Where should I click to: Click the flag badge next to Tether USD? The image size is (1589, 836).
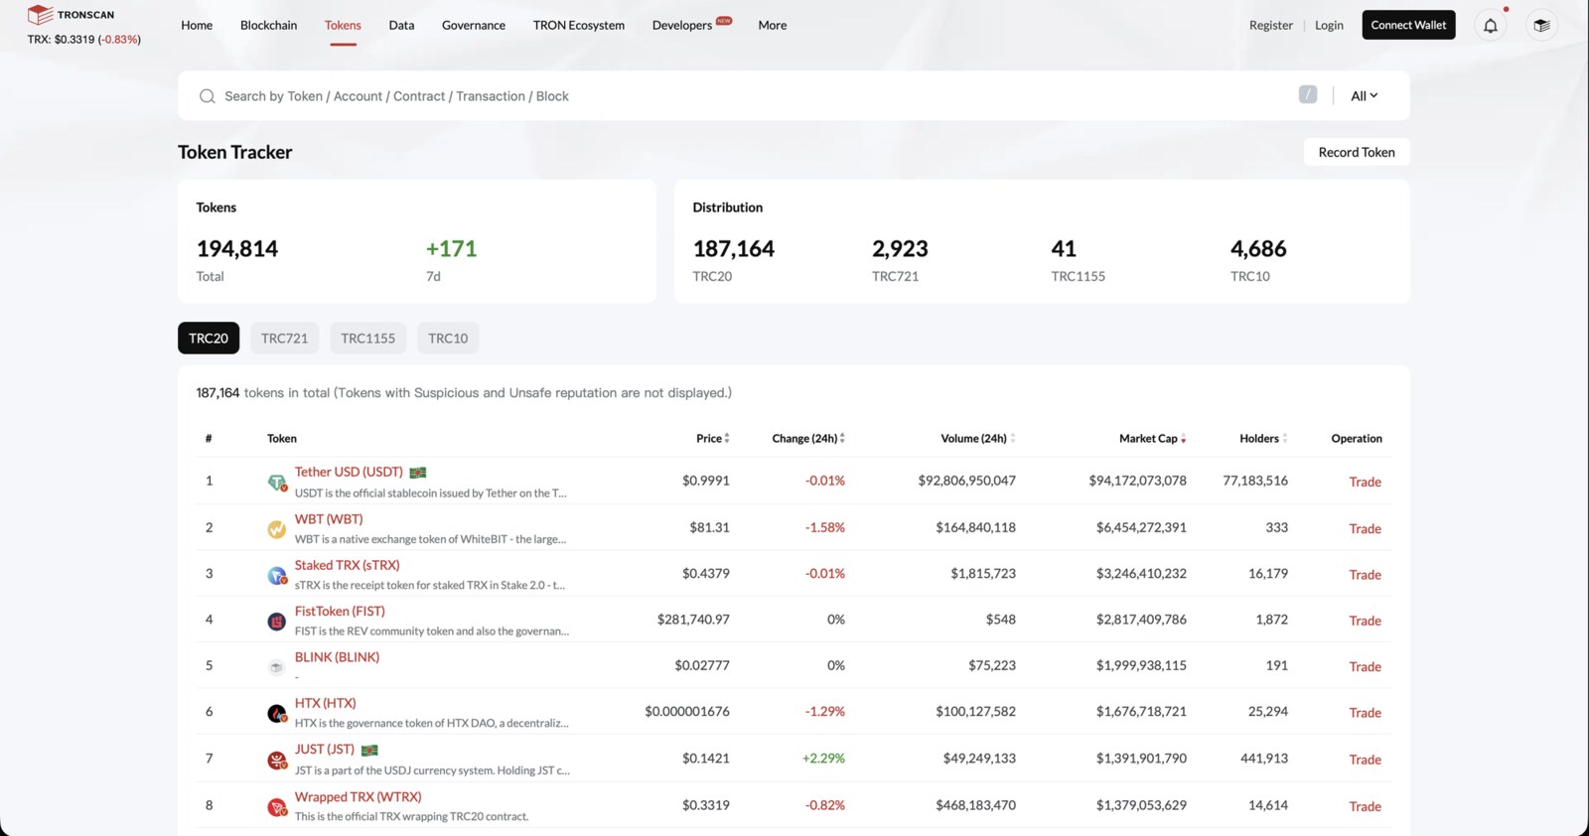[x=418, y=473]
